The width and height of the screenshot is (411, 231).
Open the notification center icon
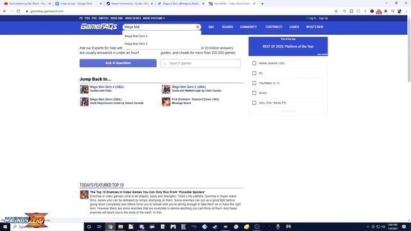404,227
